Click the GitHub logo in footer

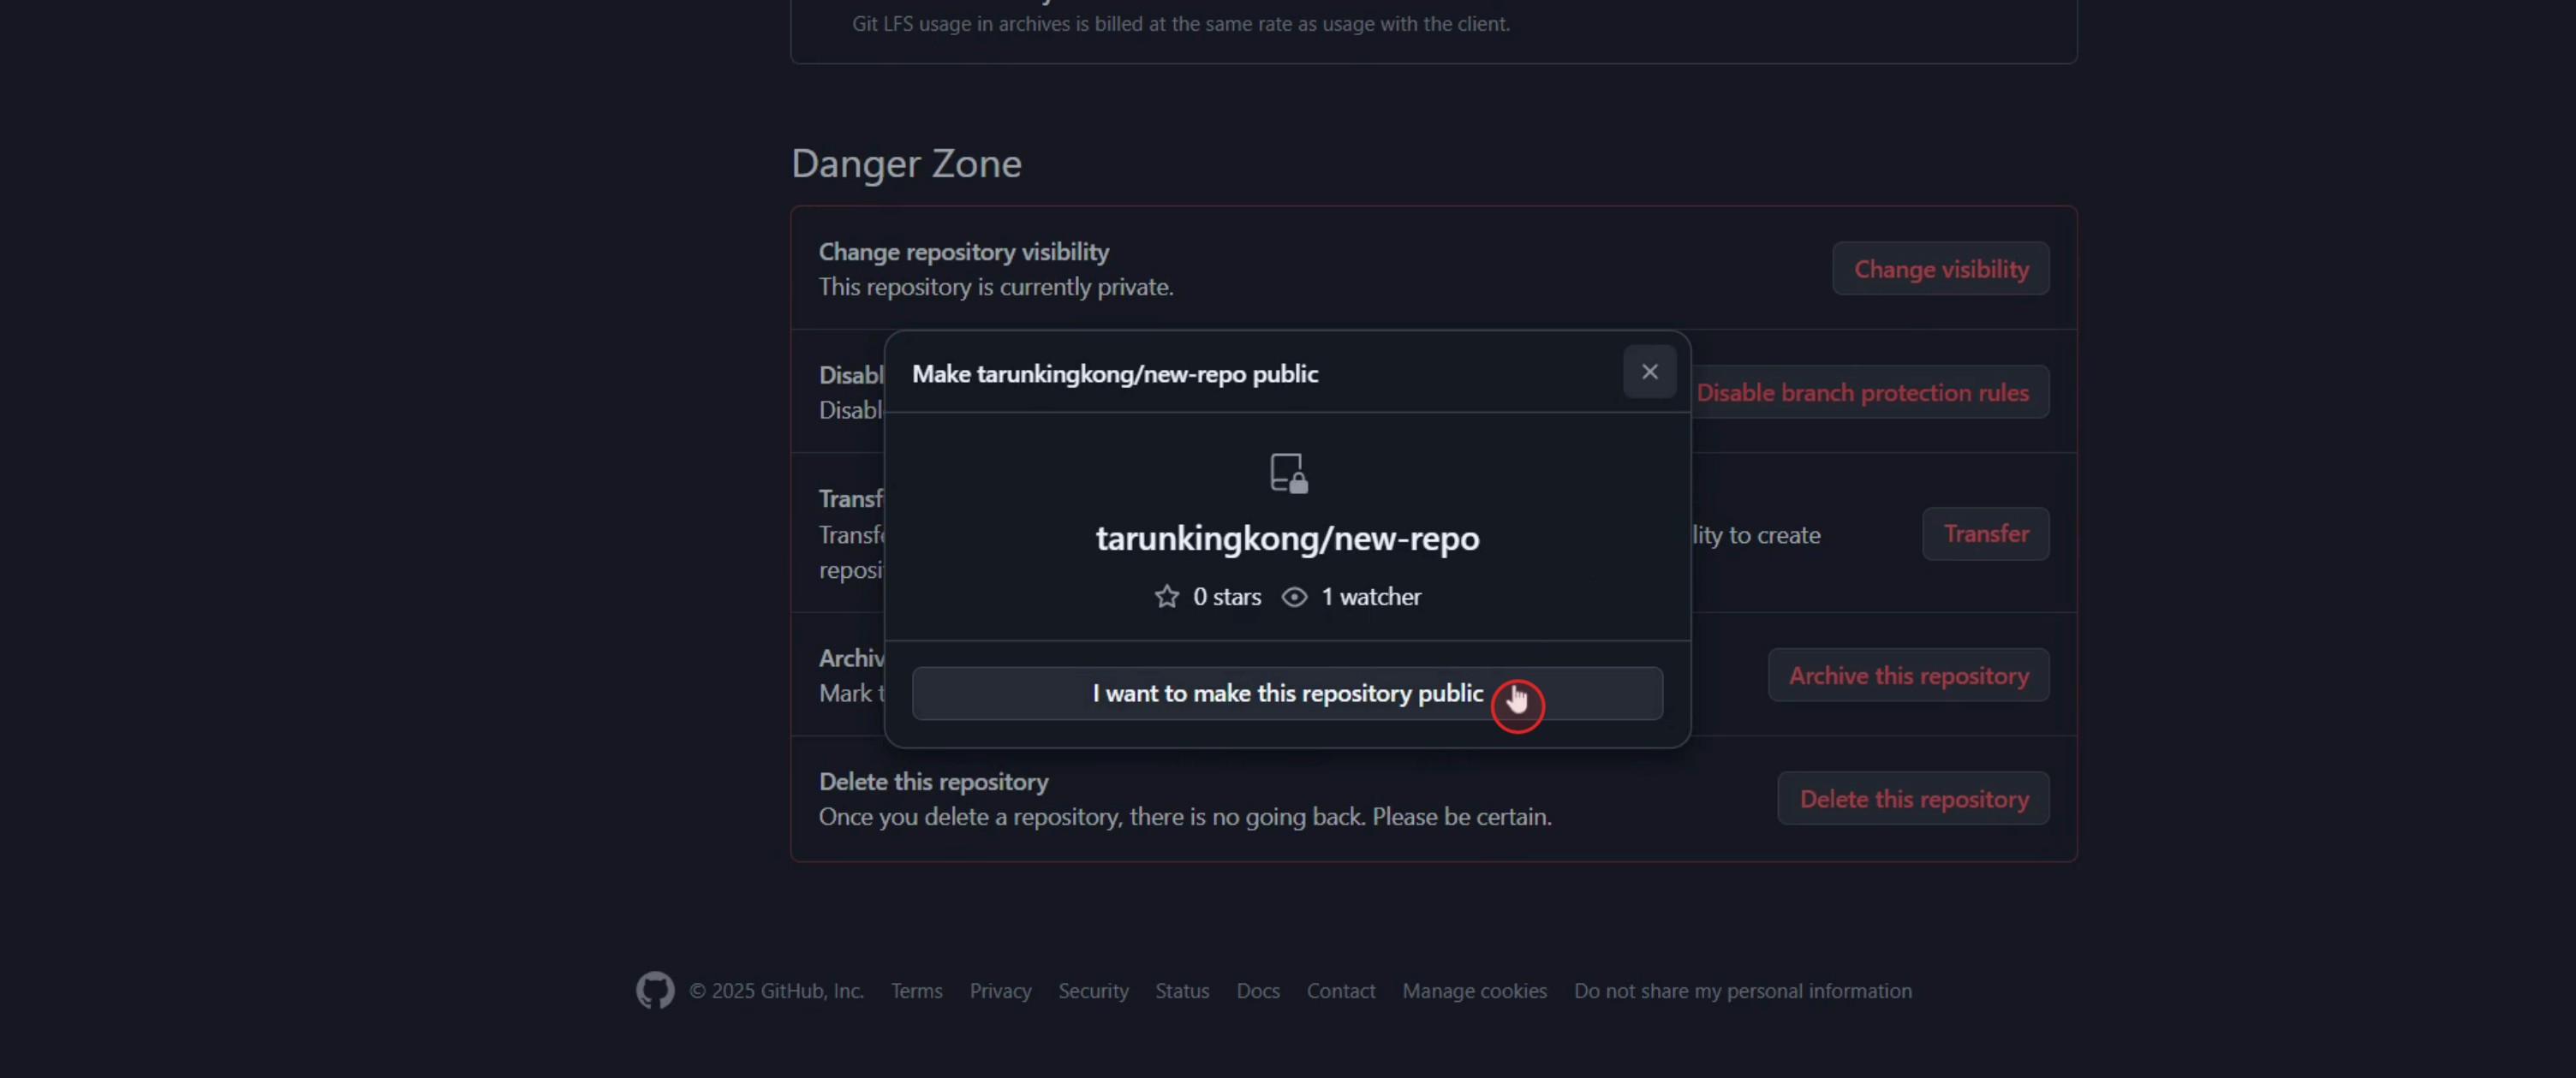click(655, 990)
